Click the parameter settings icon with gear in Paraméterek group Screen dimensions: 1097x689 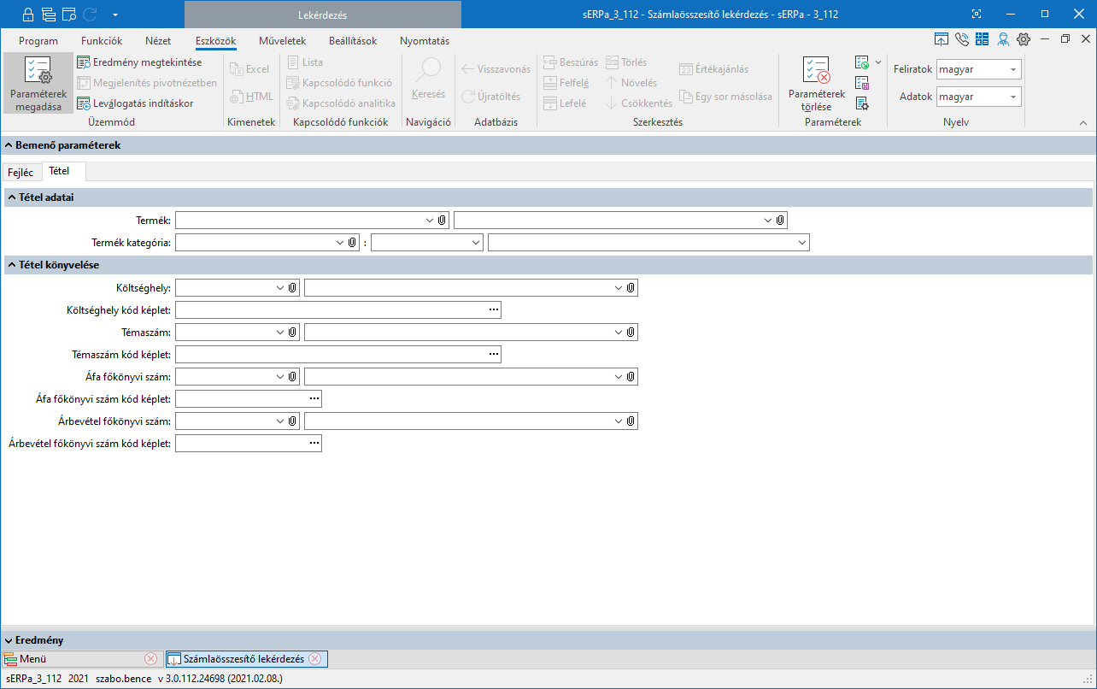tap(862, 103)
